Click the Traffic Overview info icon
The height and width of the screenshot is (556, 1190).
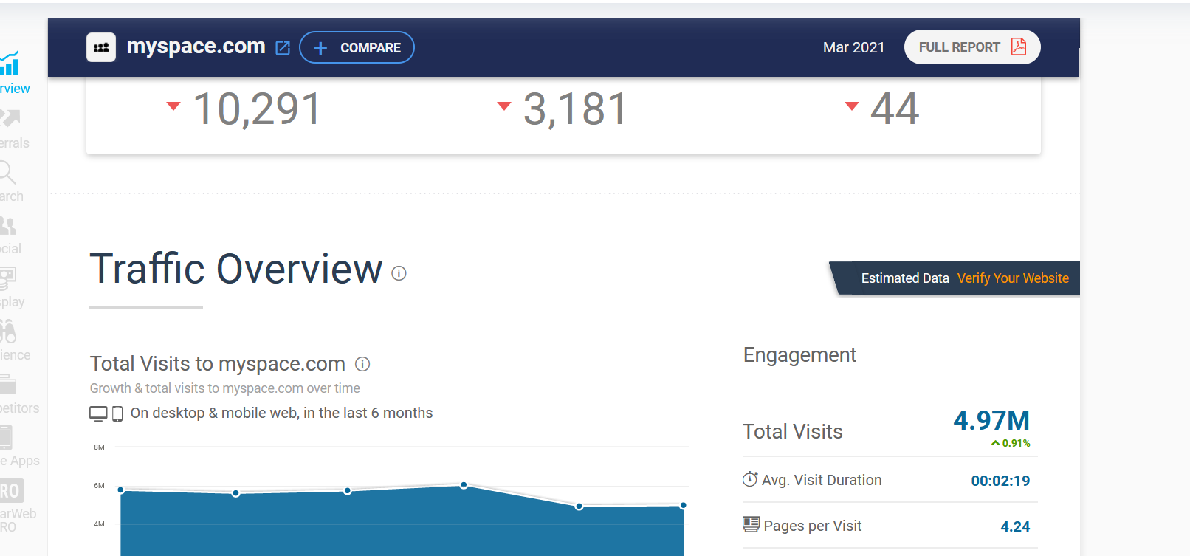[399, 273]
